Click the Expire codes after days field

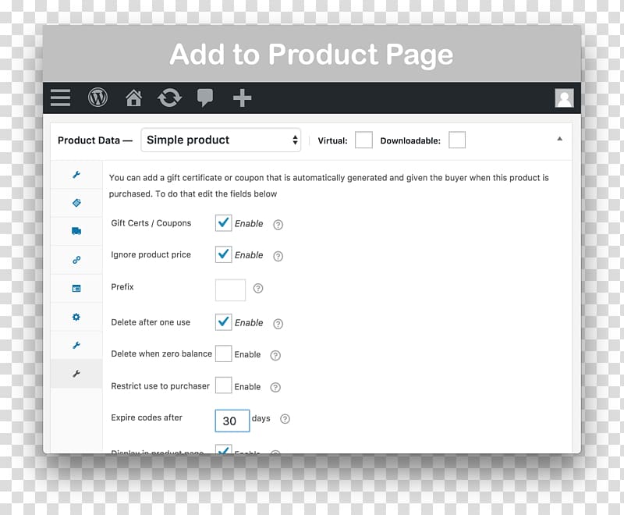tap(232, 421)
